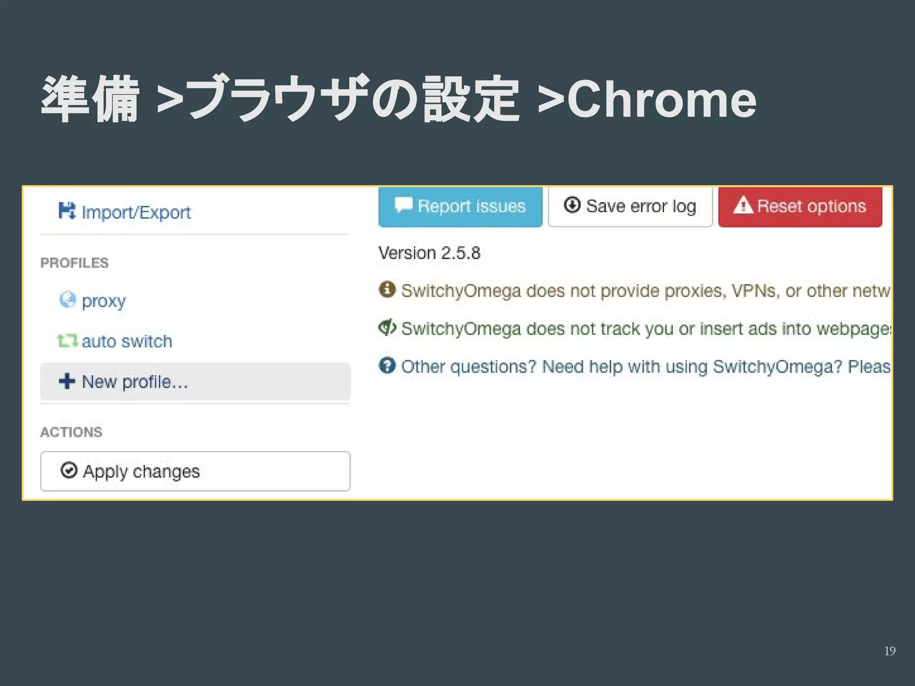Click the PROFILES section header

[75, 263]
